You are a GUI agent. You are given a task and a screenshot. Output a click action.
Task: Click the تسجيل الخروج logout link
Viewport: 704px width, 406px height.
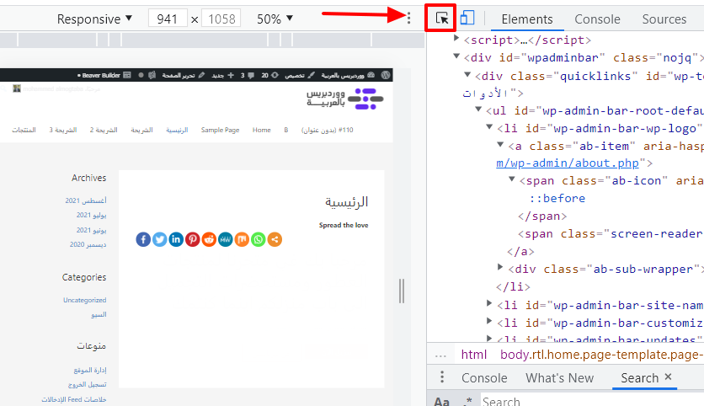[87, 384]
